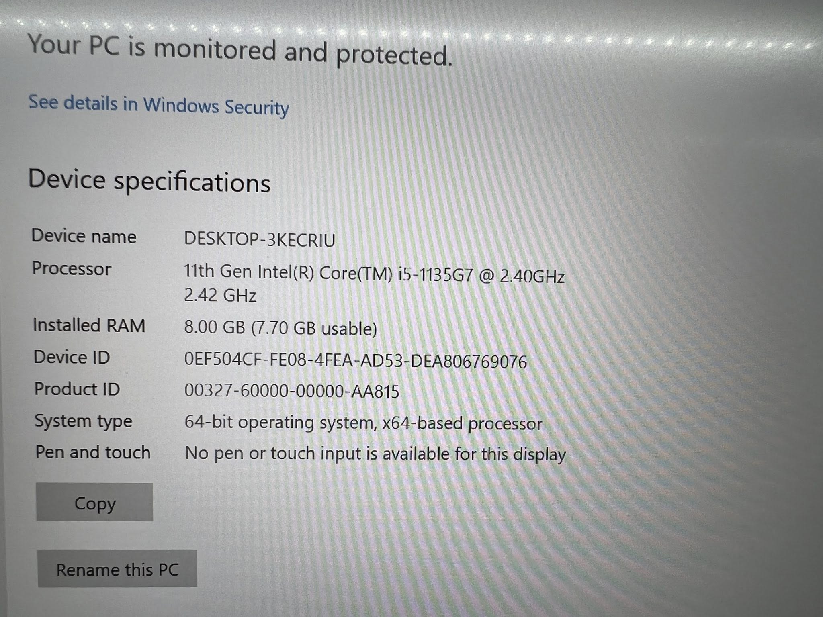The image size is (823, 617).
Task: Click the 'No pen or touch input' text
Action: pos(375,454)
